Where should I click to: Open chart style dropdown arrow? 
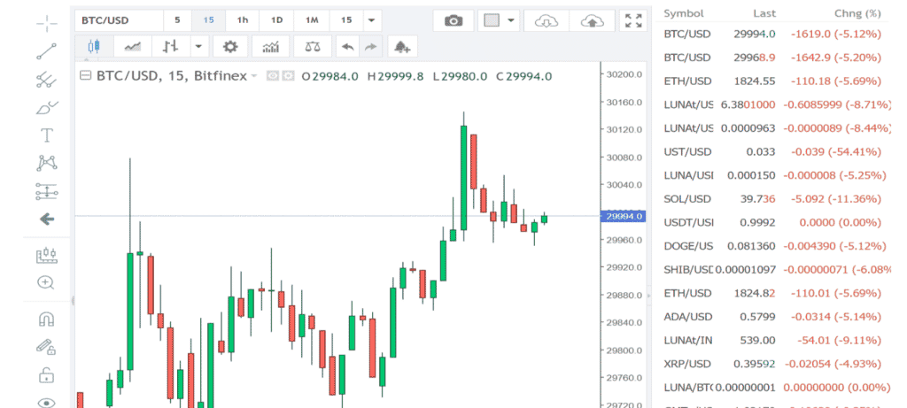(198, 46)
